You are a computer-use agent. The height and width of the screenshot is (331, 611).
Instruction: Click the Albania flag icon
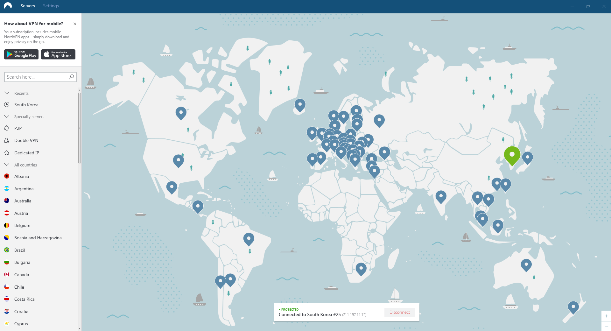pos(7,176)
